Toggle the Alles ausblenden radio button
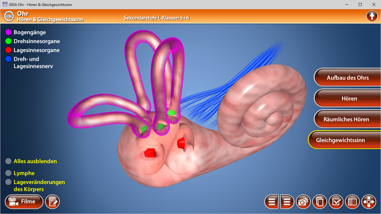The image size is (381, 214). [x=8, y=161]
